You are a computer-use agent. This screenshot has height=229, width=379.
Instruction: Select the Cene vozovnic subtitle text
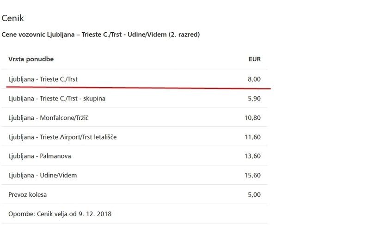coord(101,35)
